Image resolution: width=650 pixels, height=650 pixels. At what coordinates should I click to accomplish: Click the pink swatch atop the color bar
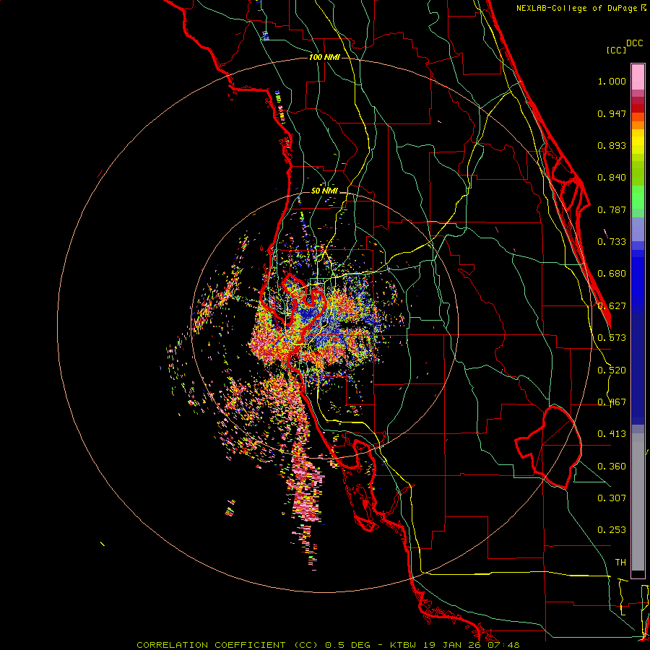coord(638,76)
